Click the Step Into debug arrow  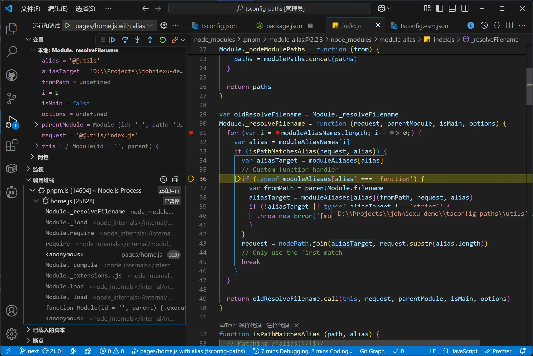(x=137, y=40)
